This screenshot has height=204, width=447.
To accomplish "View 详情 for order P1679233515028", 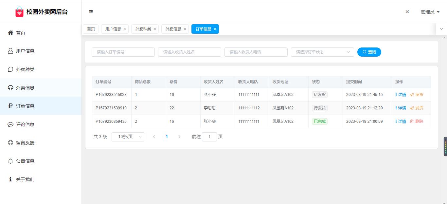I will coord(401,95).
